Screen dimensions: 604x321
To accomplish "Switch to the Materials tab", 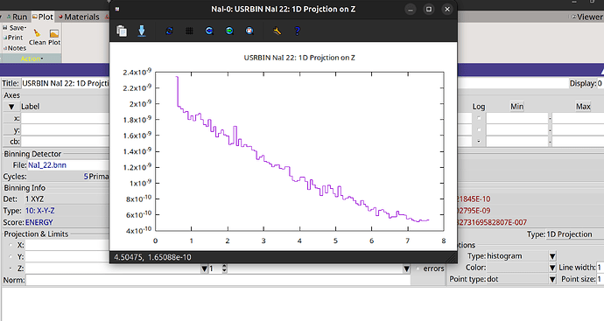I will point(79,17).
